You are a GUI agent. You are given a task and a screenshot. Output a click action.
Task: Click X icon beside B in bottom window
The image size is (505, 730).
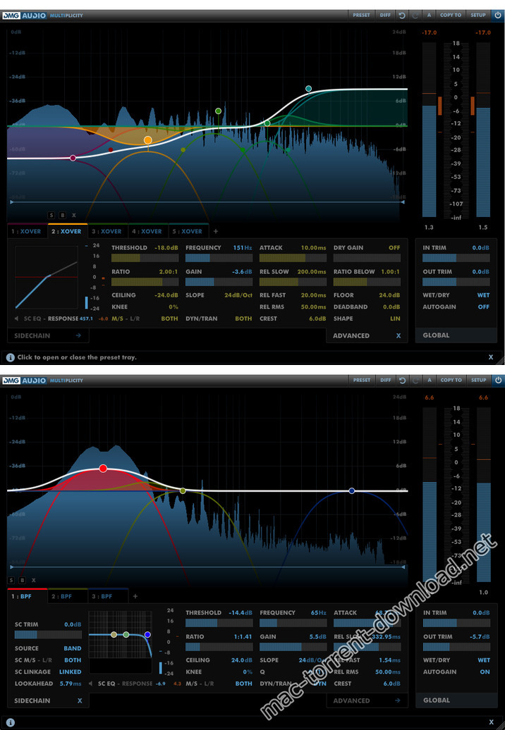[33, 580]
